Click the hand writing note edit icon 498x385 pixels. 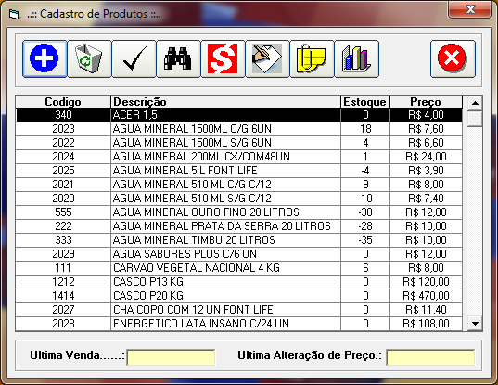(x=267, y=58)
